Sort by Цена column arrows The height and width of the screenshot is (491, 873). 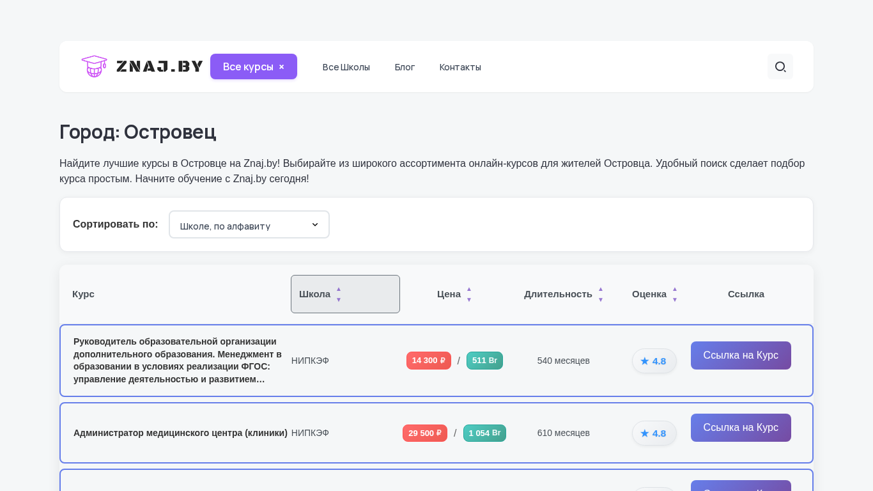pos(469,294)
